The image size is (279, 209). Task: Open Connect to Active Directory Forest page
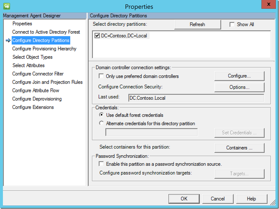click(x=46, y=32)
